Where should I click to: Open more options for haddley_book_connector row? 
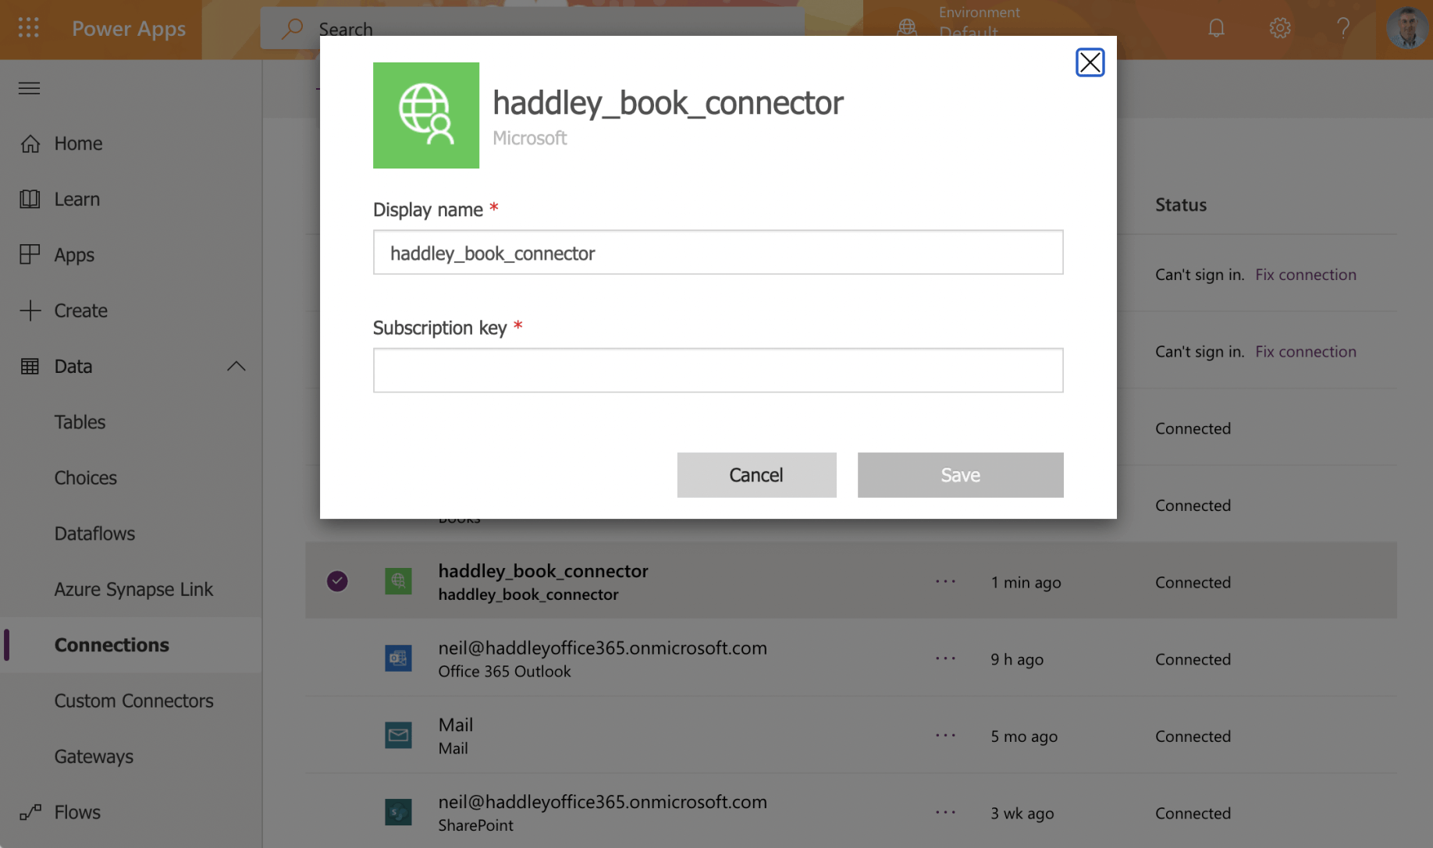pos(945,581)
